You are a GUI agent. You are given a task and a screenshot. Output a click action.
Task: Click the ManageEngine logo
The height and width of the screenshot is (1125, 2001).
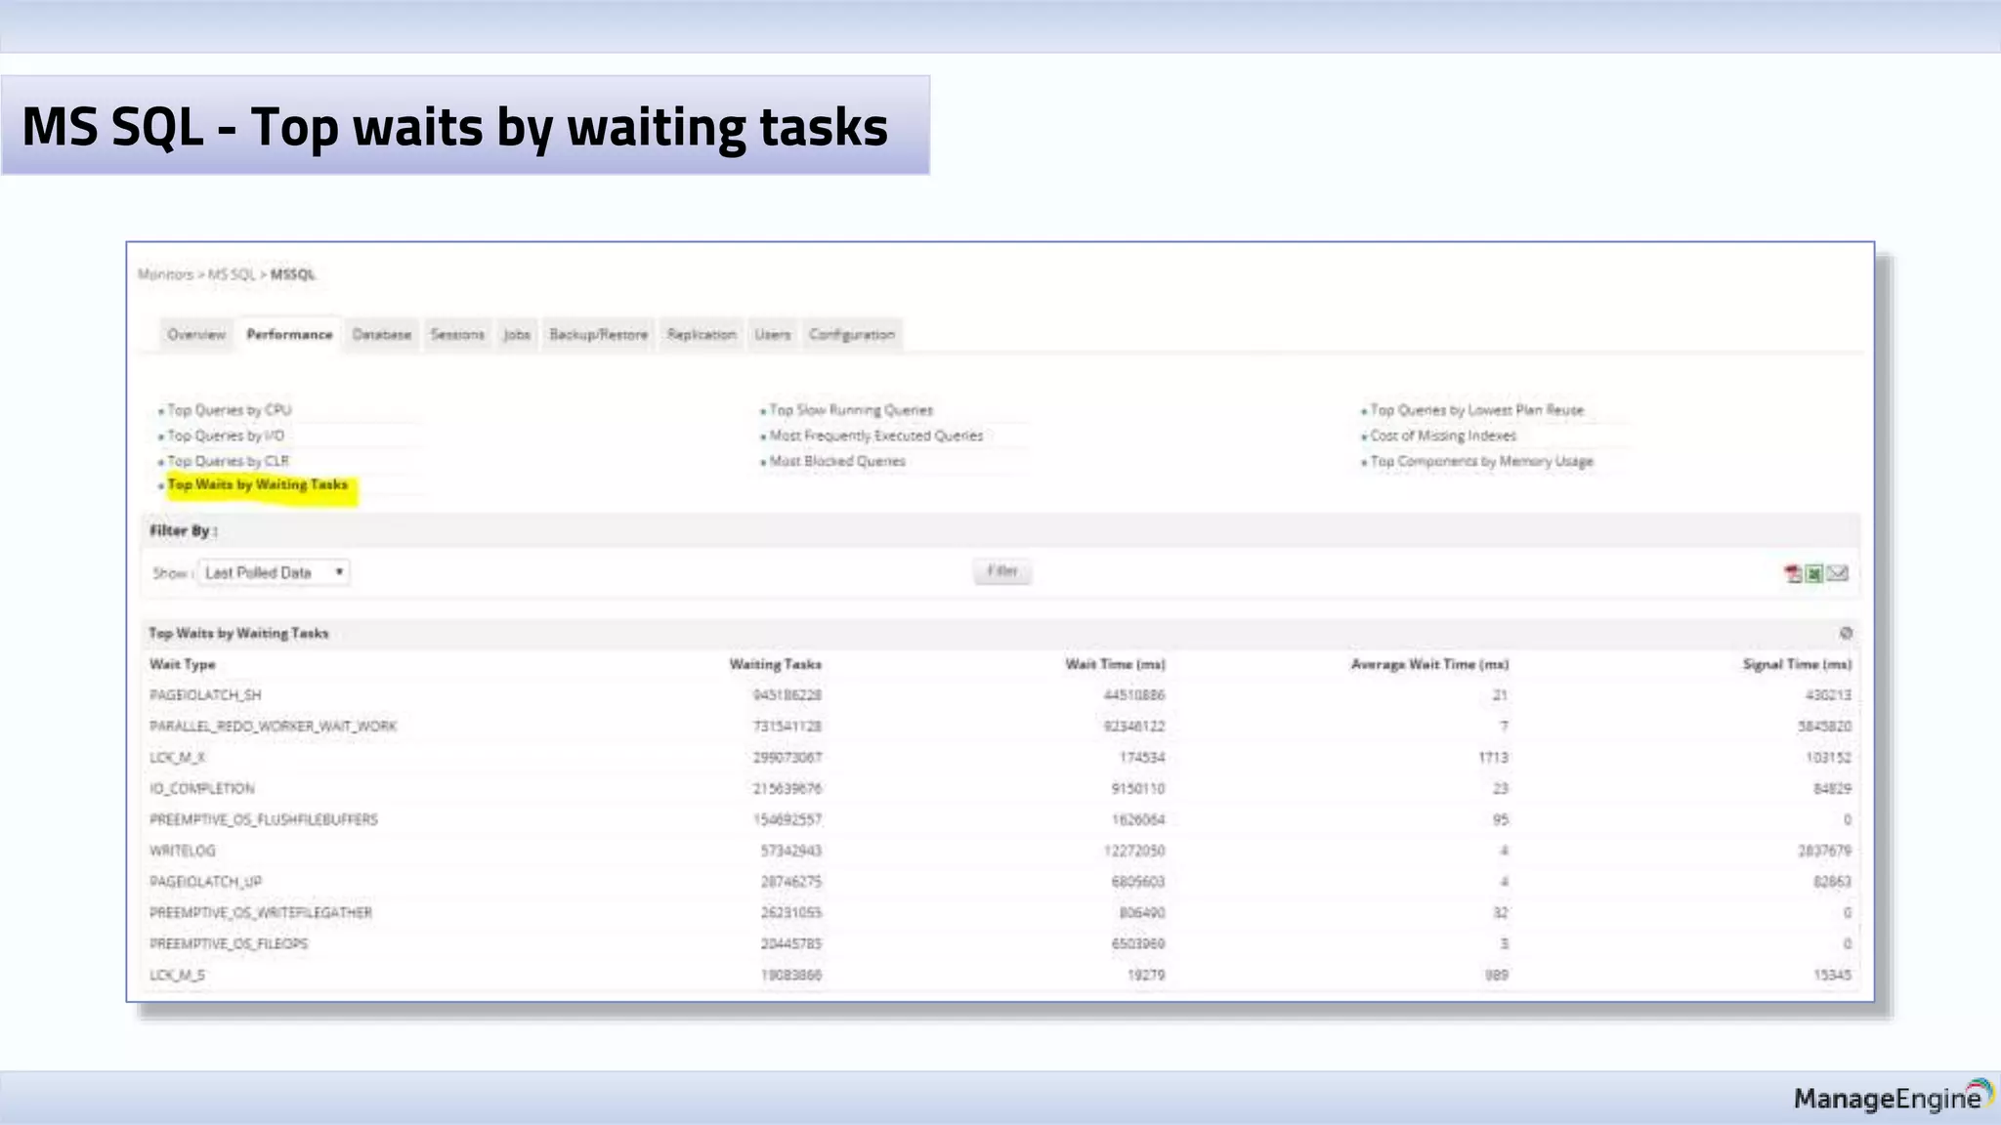tap(1893, 1097)
